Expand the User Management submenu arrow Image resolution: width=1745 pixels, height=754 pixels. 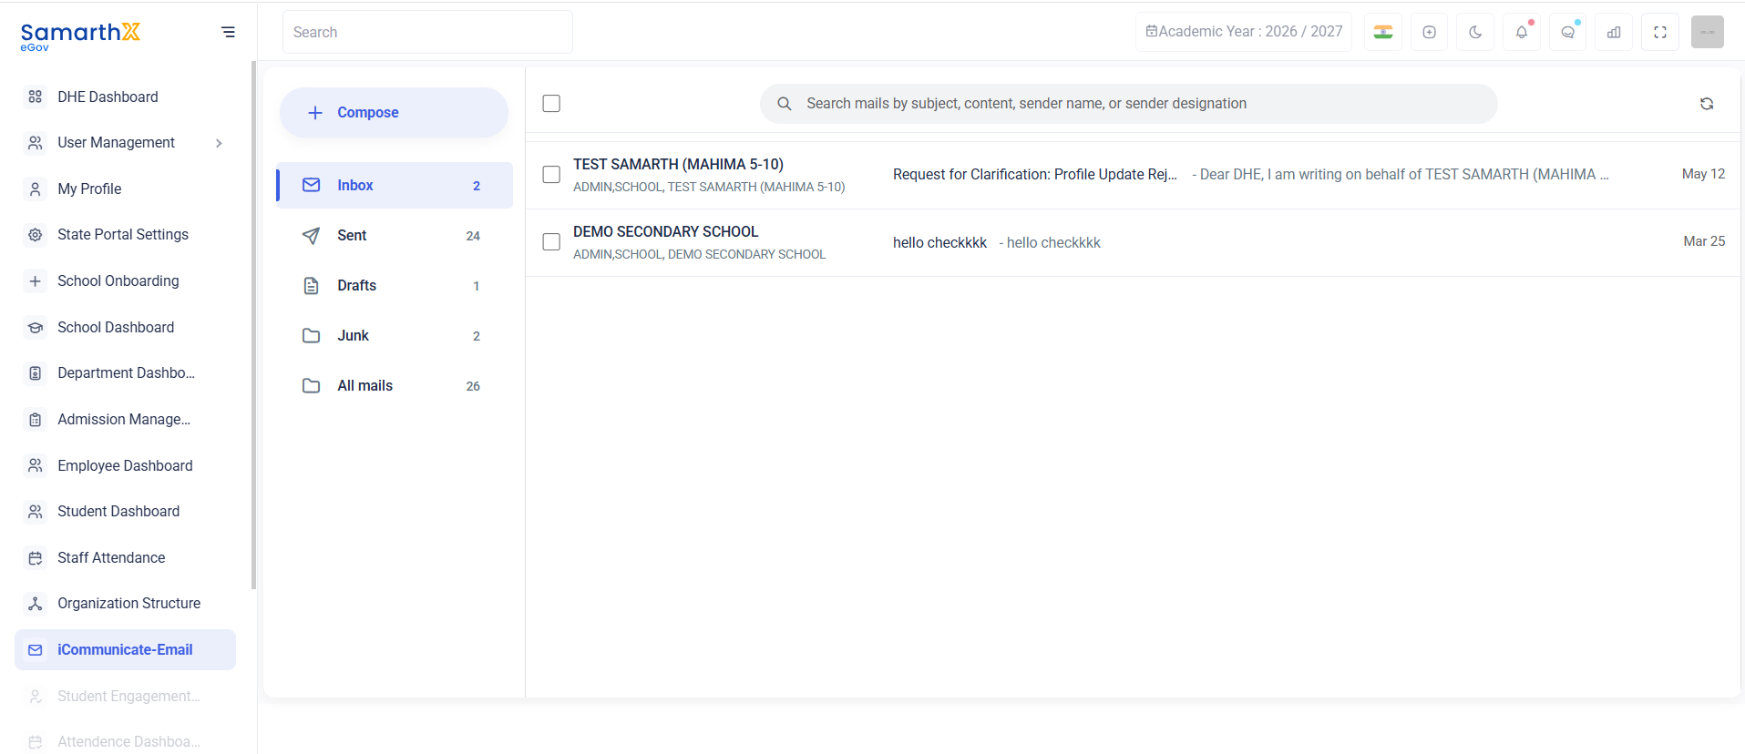[219, 143]
